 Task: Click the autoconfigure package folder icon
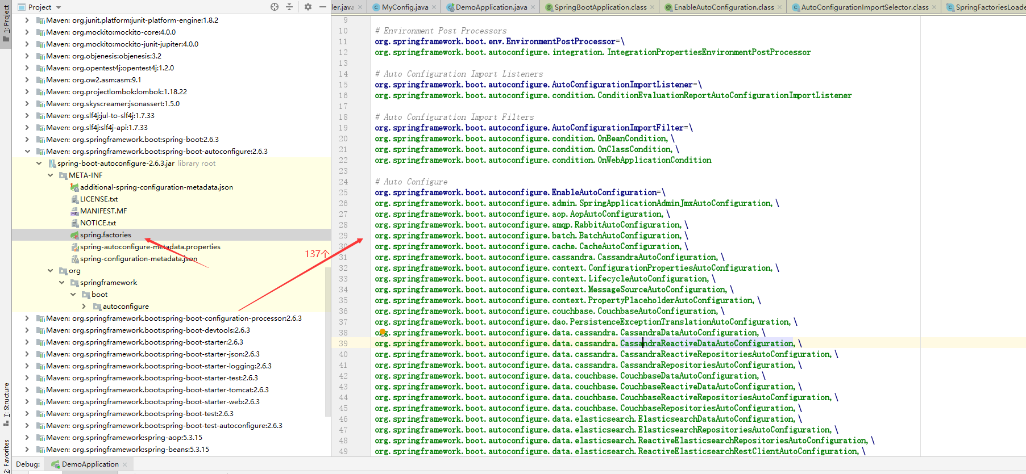[97, 306]
